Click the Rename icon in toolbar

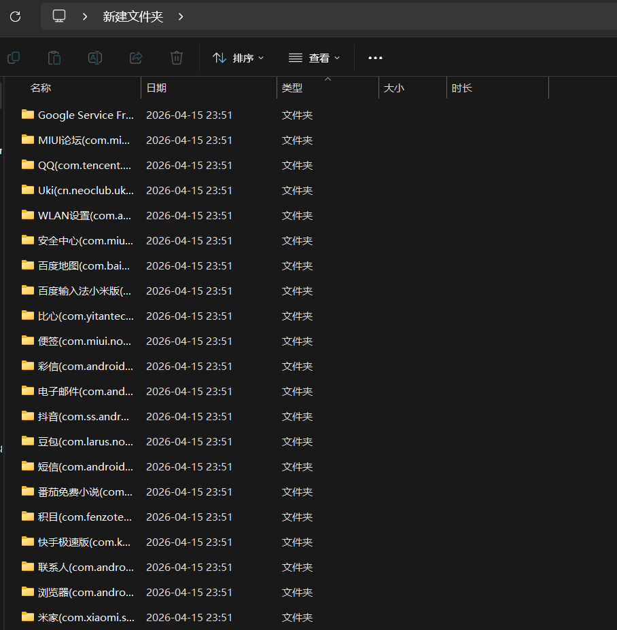pyautogui.click(x=95, y=58)
